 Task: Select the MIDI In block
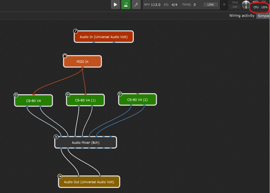(x=82, y=61)
